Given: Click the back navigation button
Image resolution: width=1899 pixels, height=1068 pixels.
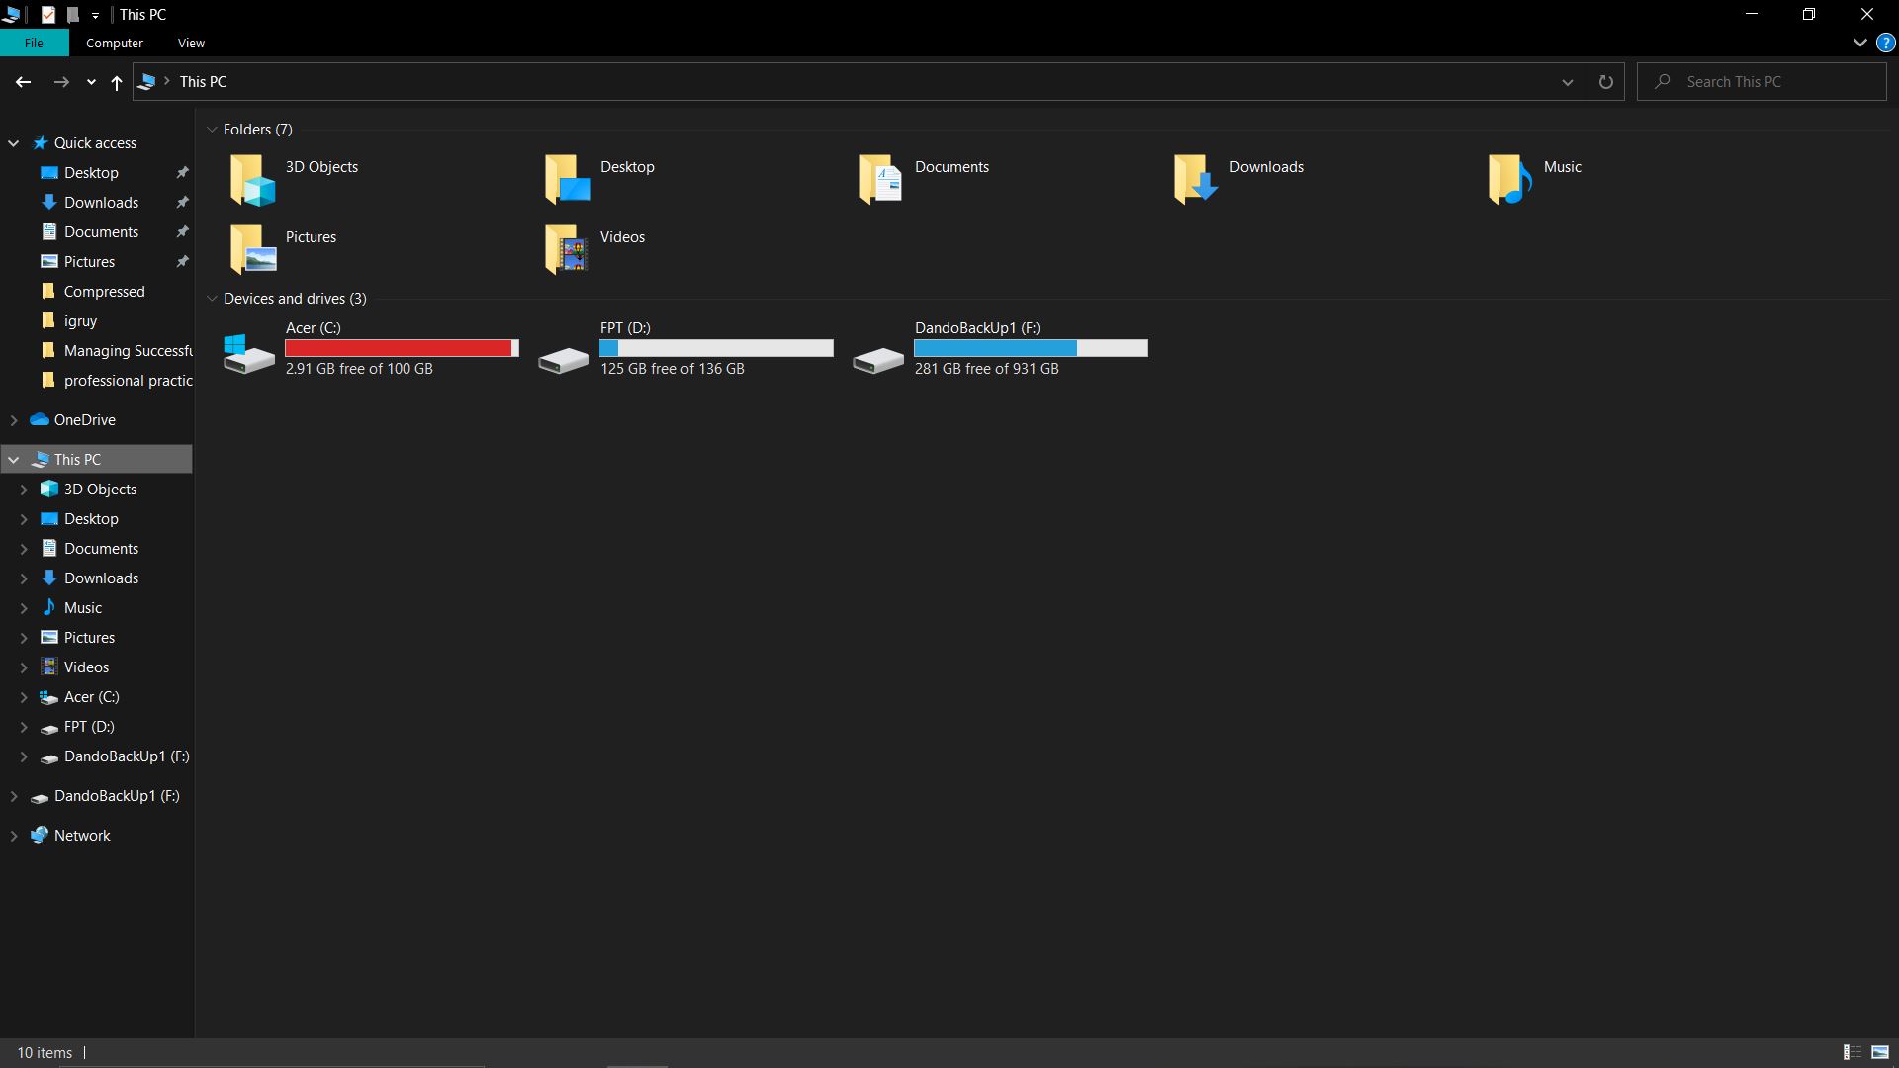Looking at the screenshot, I should click(x=24, y=81).
